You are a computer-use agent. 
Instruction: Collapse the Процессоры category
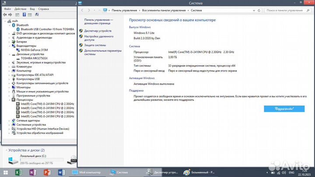tap(9, 100)
